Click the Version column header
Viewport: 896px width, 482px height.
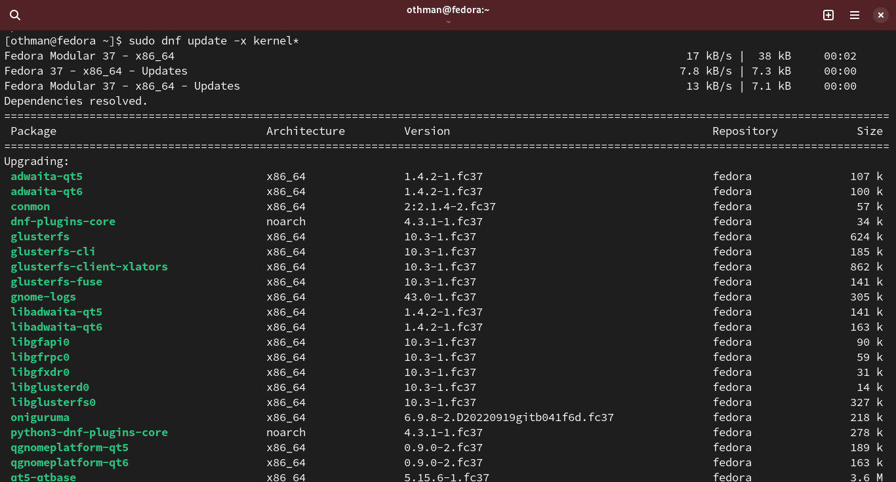point(427,131)
